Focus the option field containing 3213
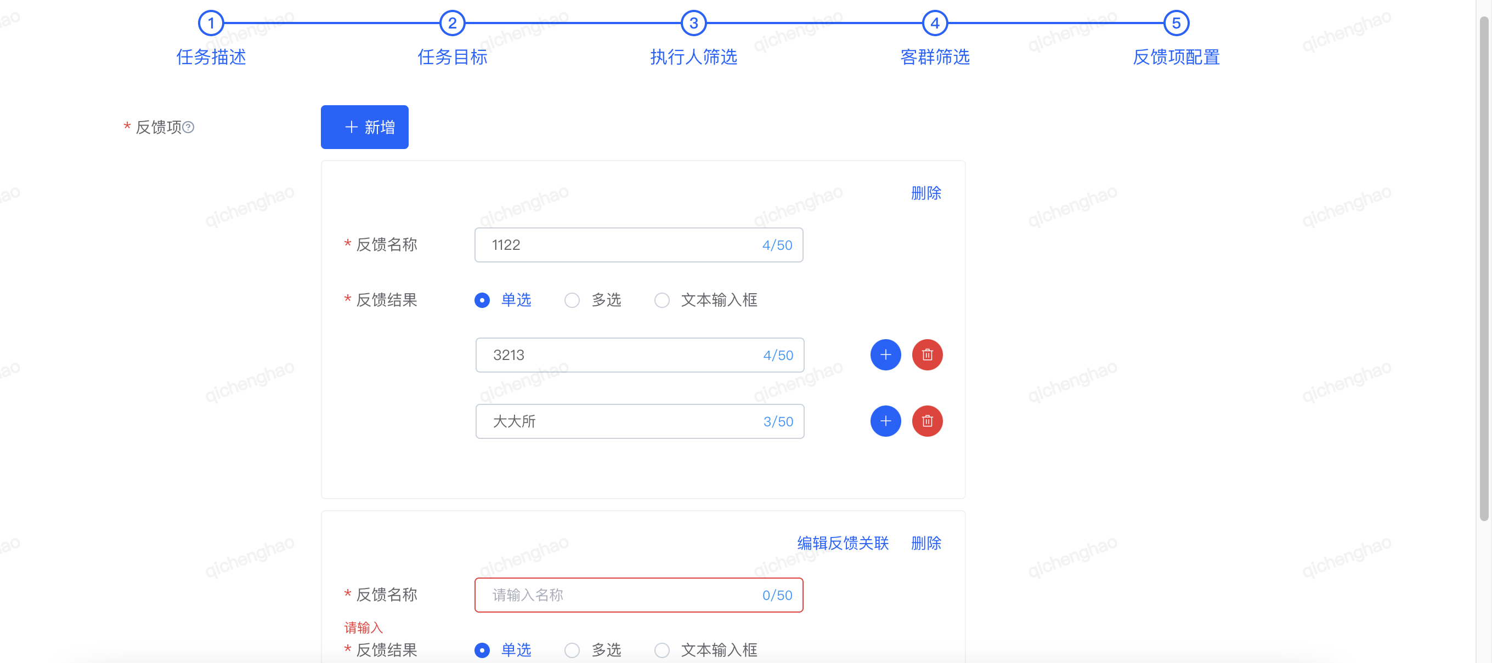The height and width of the screenshot is (663, 1492). [640, 355]
